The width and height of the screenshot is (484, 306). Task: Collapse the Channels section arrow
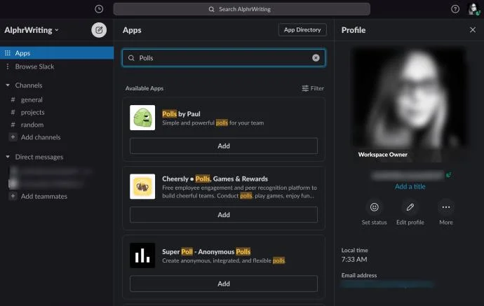(8, 85)
